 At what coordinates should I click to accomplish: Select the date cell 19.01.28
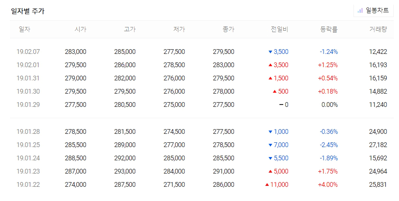(28, 132)
